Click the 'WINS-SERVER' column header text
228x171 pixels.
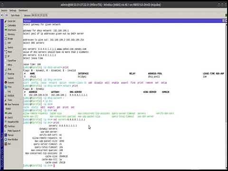tap(150, 92)
